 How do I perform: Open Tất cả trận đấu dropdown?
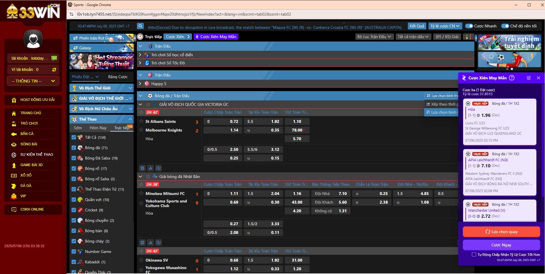[413, 37]
